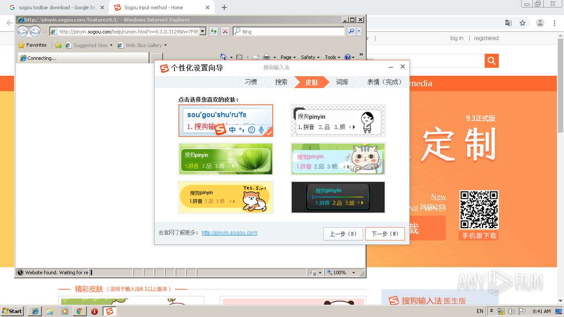The width and height of the screenshot is (564, 317).
Task: Click the red stop loading icon
Action: point(225,31)
